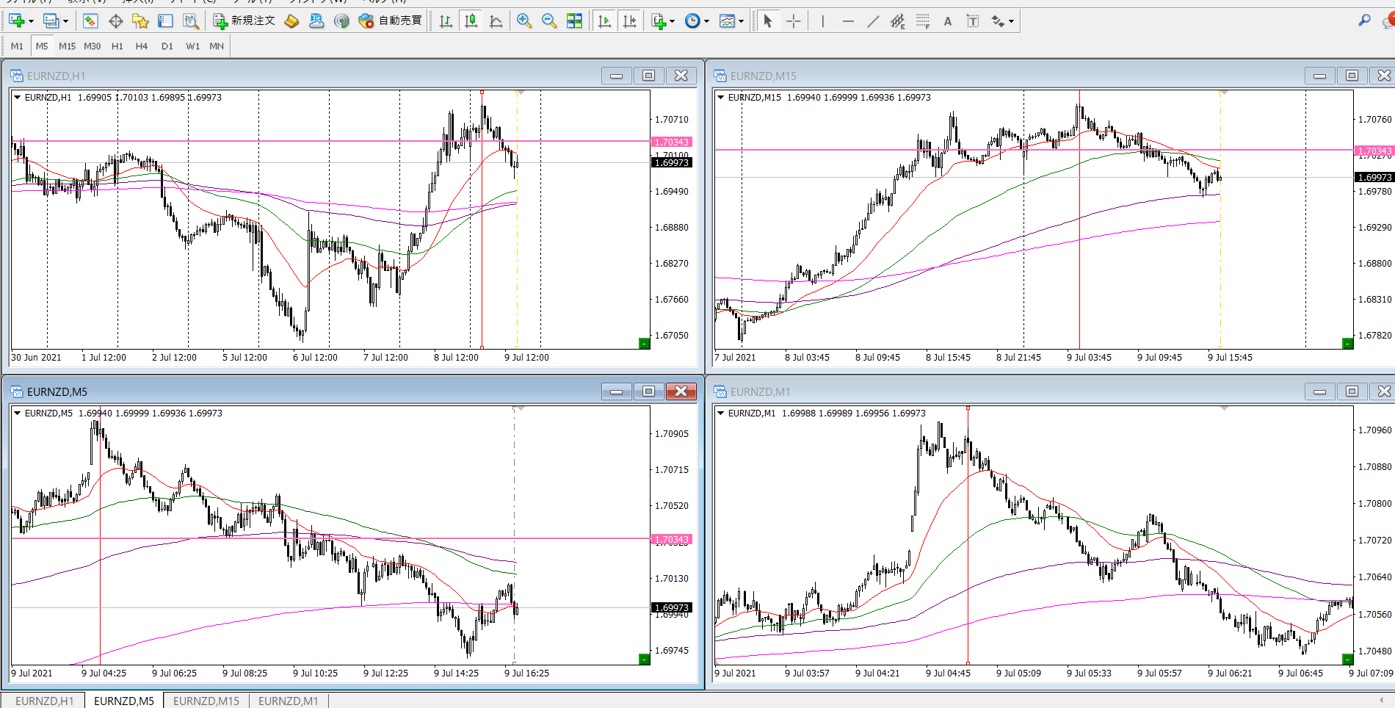The width and height of the screenshot is (1395, 708).
Task: Draw a vertical line
Action: coord(823,21)
